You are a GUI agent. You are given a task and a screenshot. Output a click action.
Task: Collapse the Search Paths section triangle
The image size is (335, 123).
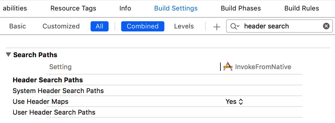click(x=8, y=55)
